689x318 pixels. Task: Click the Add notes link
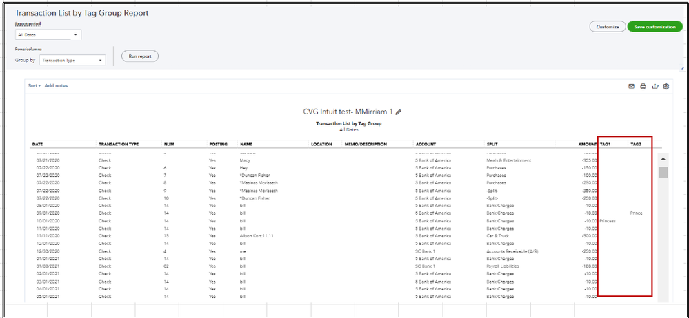tap(57, 85)
